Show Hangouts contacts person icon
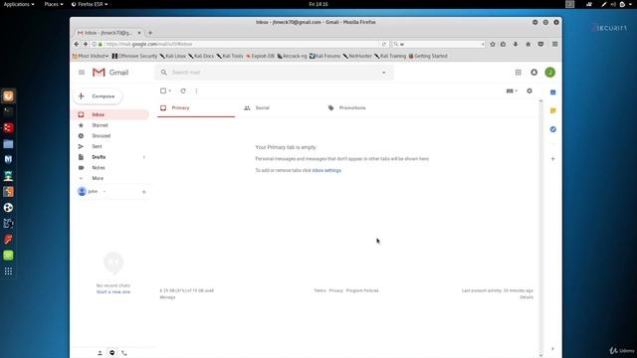Image resolution: width=637 pixels, height=358 pixels. (x=100, y=353)
